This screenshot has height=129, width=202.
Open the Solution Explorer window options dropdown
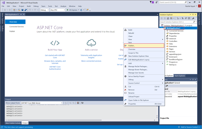coord(190,14)
